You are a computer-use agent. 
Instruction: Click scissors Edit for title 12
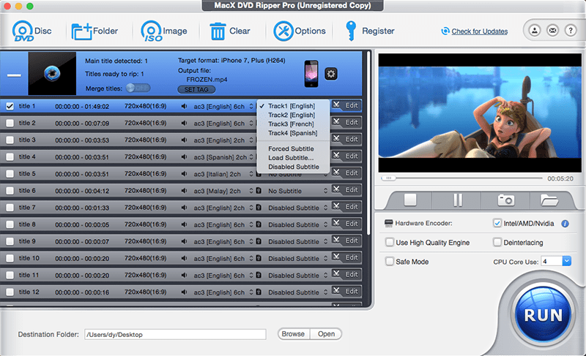346,291
